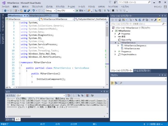
Task: Switch to the エラー一覧 tab
Action: [10, 120]
